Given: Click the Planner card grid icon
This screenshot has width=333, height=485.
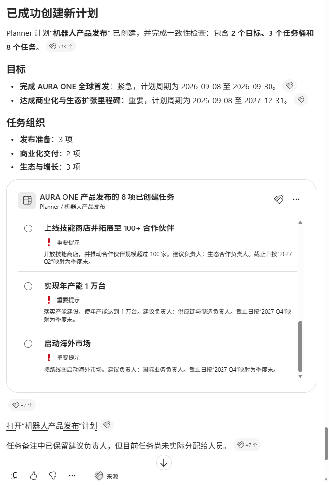Looking at the screenshot, I should (27, 200).
